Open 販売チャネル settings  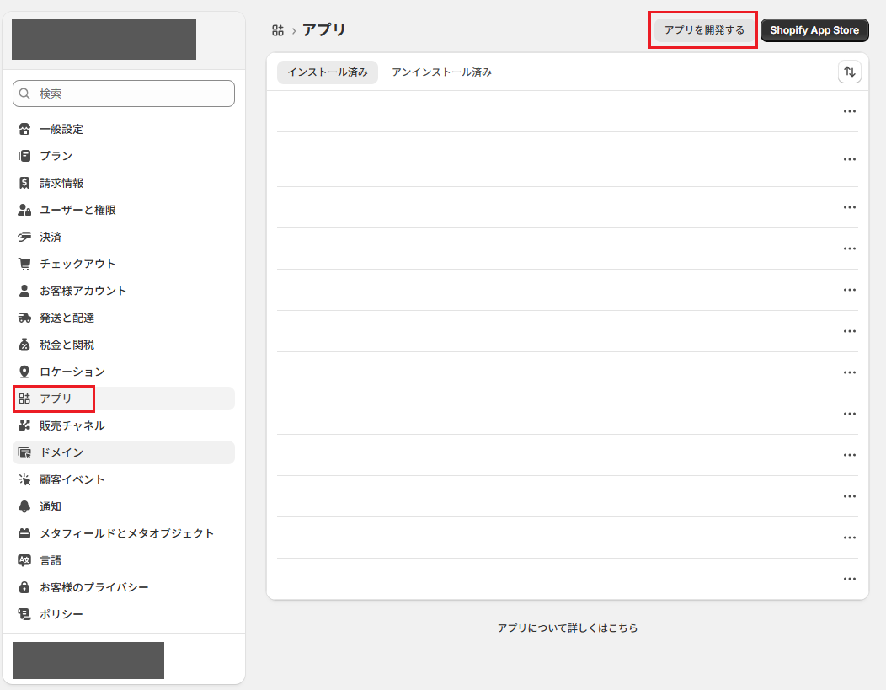pos(123,425)
